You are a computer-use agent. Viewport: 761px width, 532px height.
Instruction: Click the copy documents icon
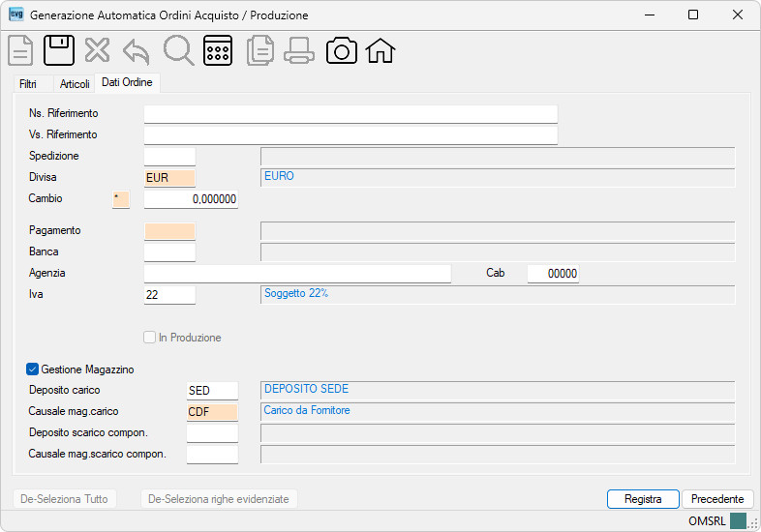(260, 51)
